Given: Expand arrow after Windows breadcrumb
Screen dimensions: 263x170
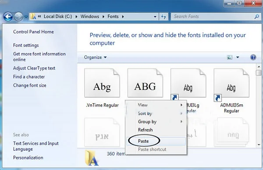Looking at the screenshot, I should pos(103,17).
